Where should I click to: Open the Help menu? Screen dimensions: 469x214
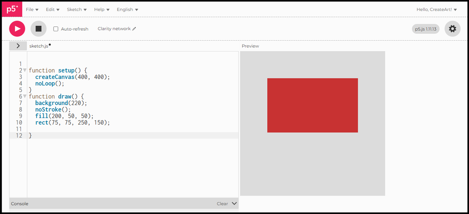102,9
